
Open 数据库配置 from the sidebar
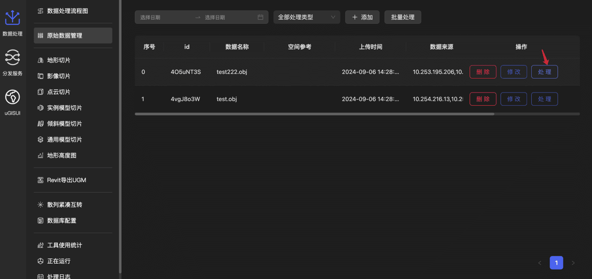coord(61,221)
